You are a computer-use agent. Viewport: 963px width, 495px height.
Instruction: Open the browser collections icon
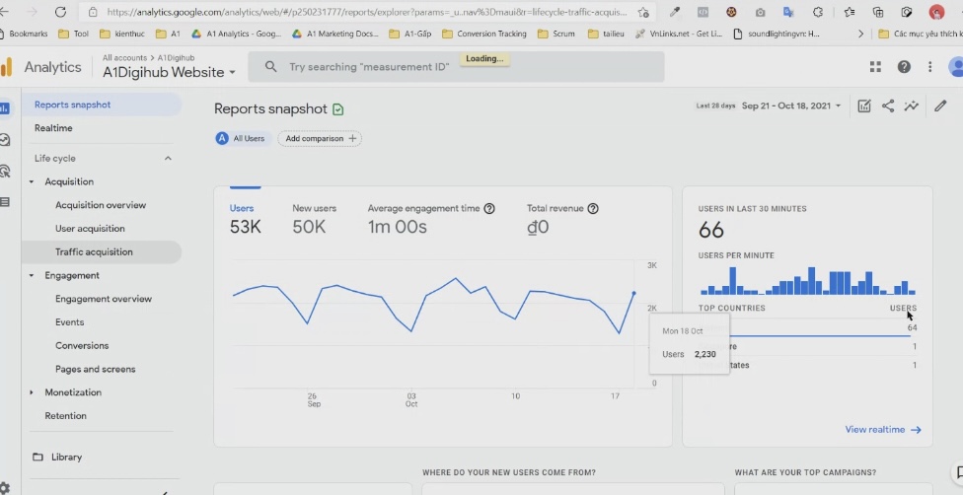click(x=878, y=12)
